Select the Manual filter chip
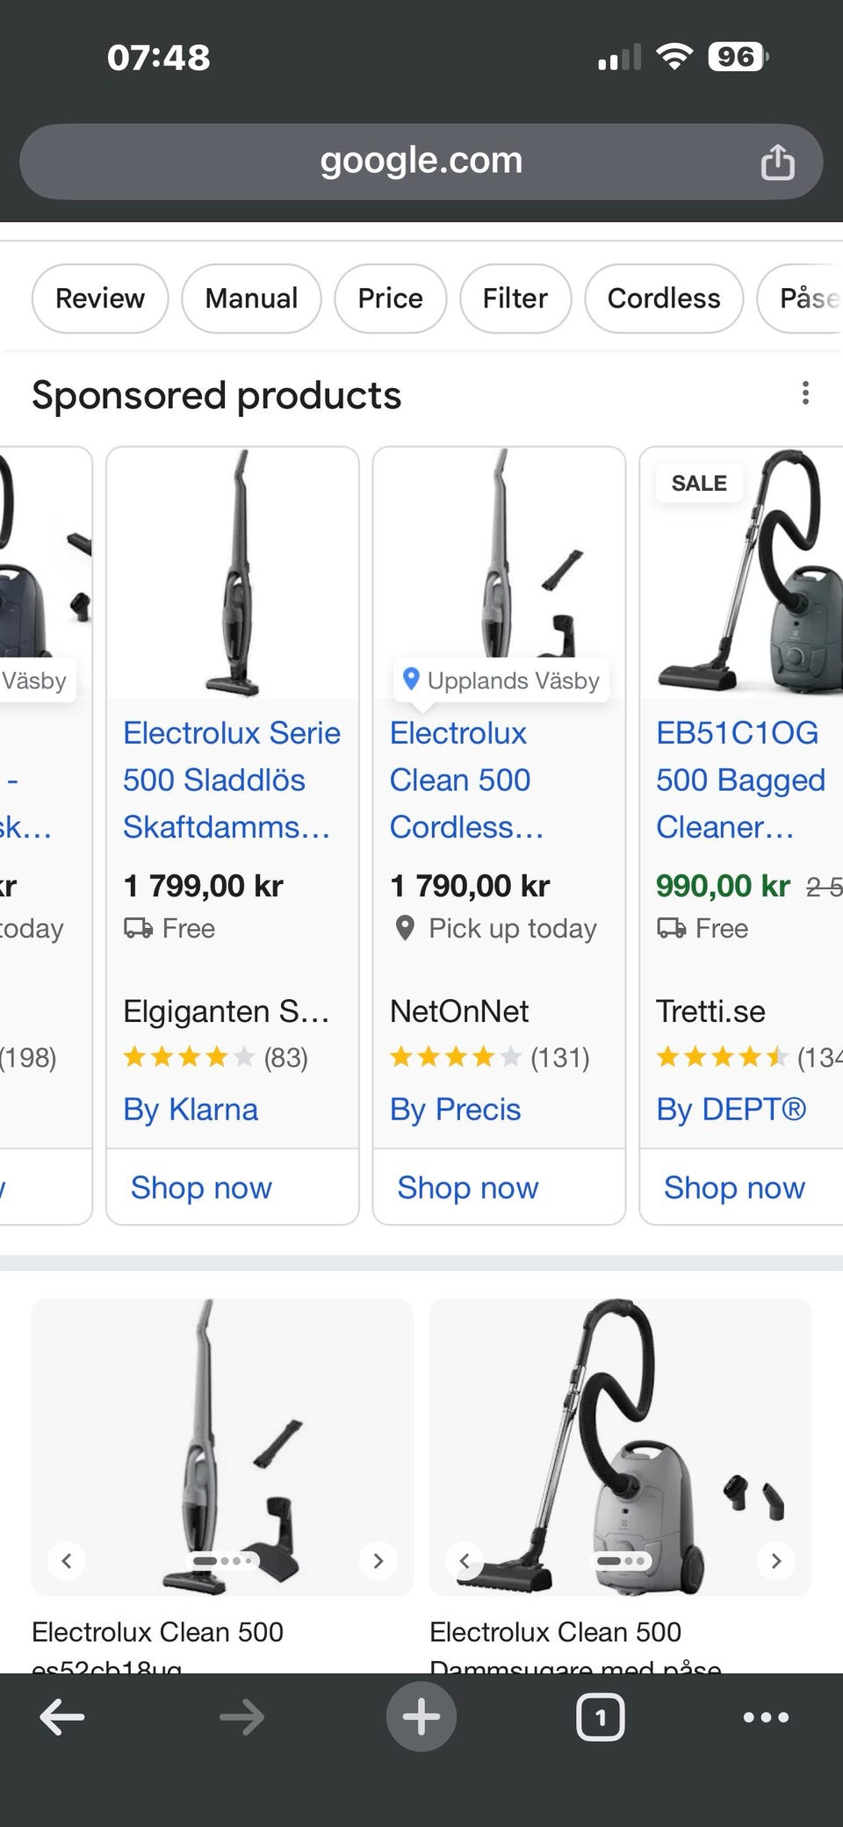This screenshot has height=1827, width=843. 251,299
